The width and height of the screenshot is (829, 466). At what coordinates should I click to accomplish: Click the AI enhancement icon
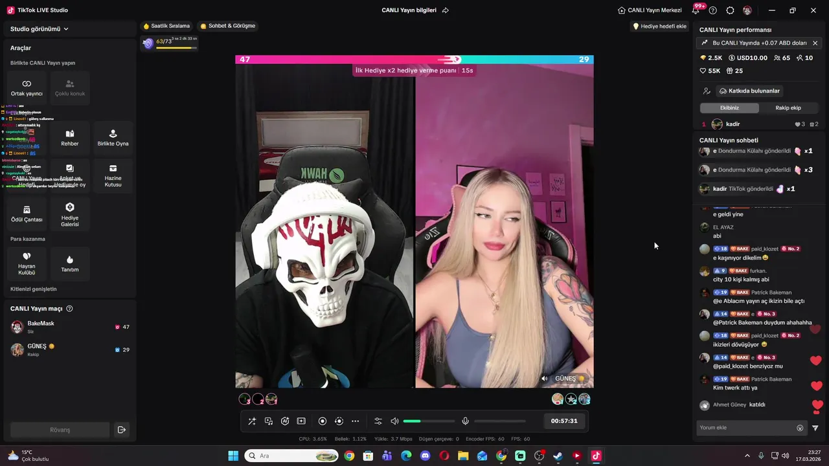point(285,421)
